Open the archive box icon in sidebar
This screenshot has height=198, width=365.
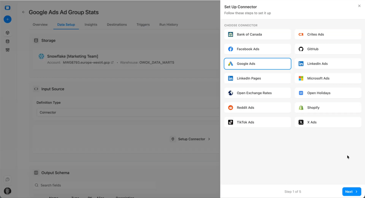pos(7,50)
